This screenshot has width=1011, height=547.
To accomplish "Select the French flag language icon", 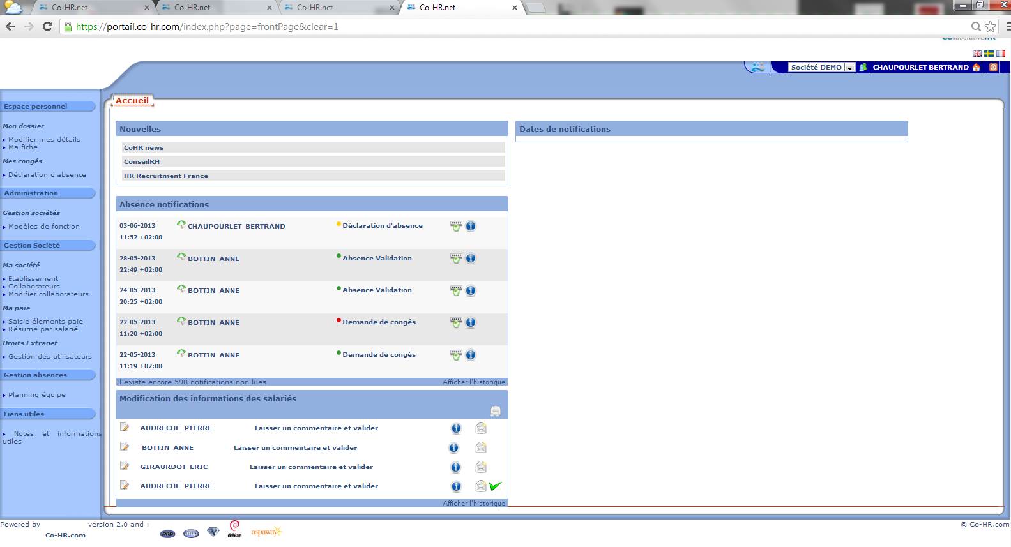I will [1000, 54].
